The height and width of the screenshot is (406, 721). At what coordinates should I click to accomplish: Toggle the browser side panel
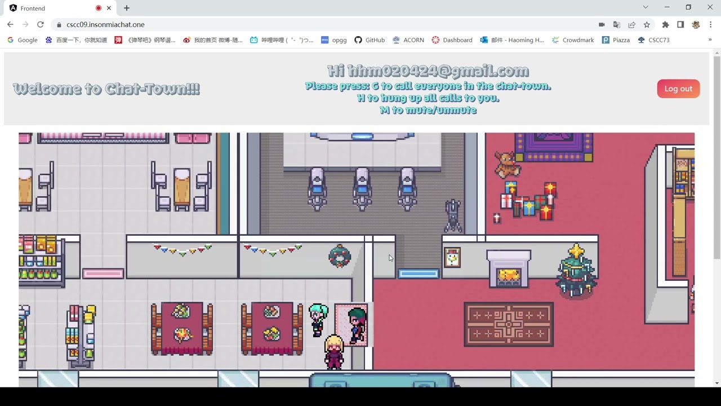680,24
